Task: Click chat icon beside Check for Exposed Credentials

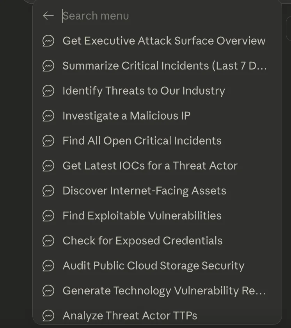Action: [48, 241]
